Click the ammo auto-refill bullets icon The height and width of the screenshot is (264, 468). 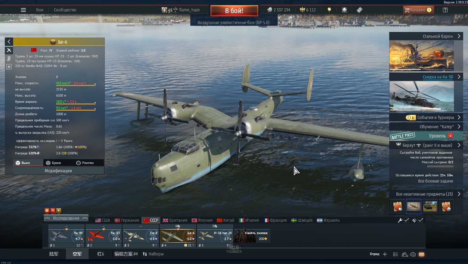click(x=414, y=220)
